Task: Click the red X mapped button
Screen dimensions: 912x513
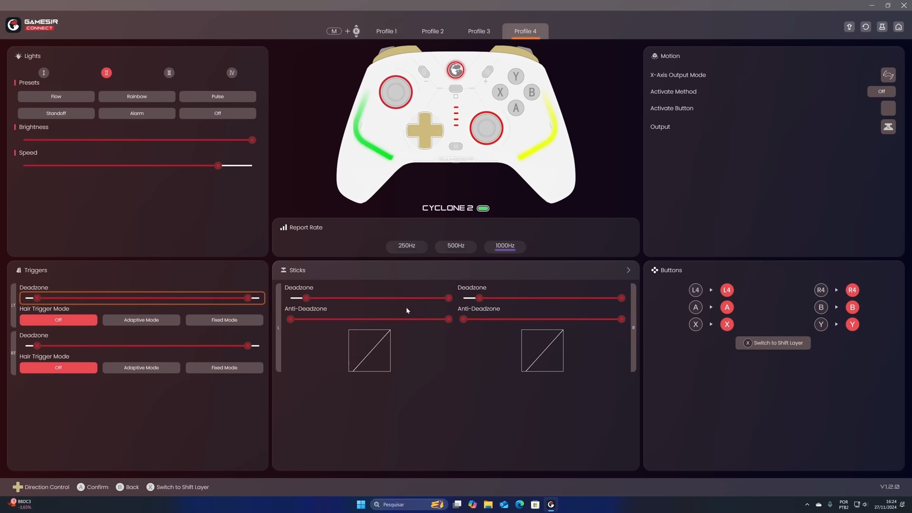Action: point(727,324)
